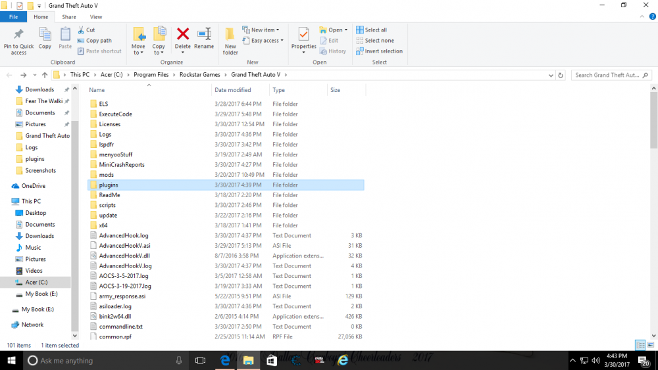Go forward with the right arrow
This screenshot has height=370, width=658.
[x=23, y=75]
